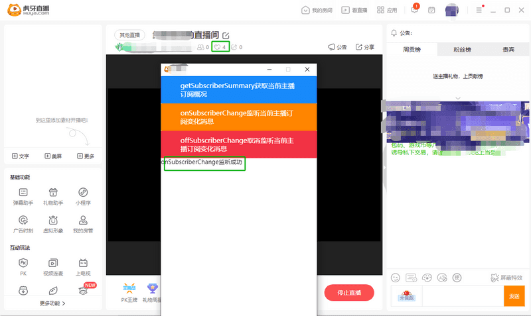Add 美屏 screen beautify source
This screenshot has height=316, width=531.
53,156
